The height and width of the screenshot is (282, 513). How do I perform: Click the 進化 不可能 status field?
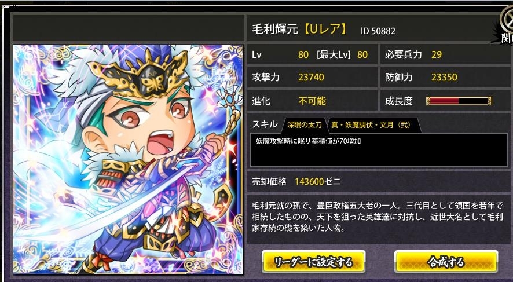tap(312, 100)
